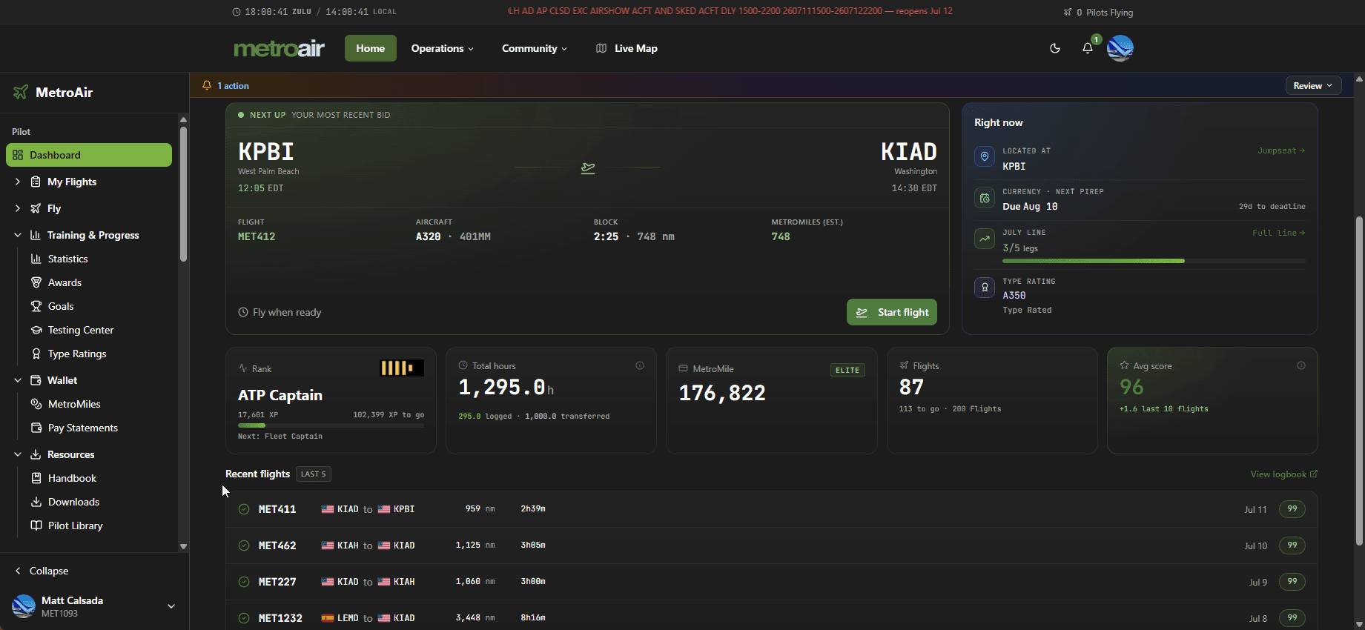This screenshot has width=1365, height=630.
Task: Open the Community dropdown menu
Action: click(535, 48)
